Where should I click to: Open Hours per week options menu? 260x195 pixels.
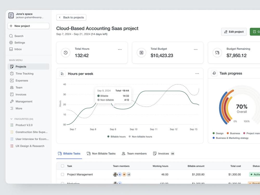(x=197, y=74)
